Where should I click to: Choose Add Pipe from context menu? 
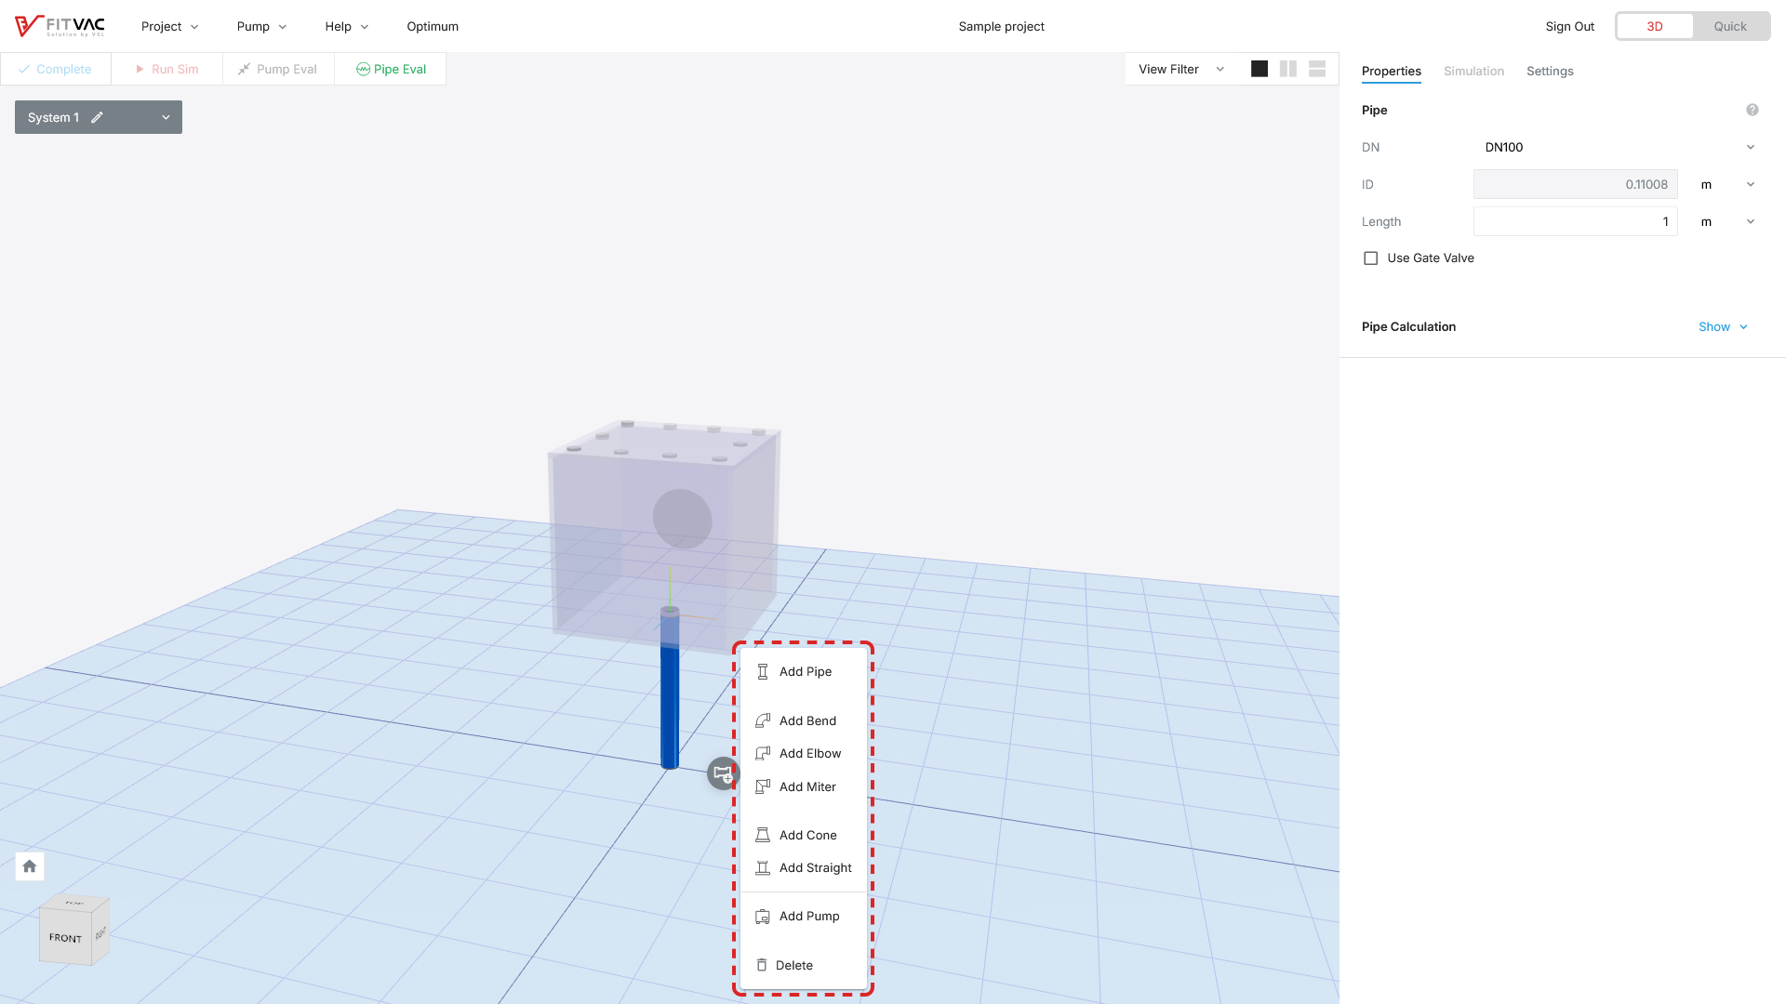(x=804, y=671)
